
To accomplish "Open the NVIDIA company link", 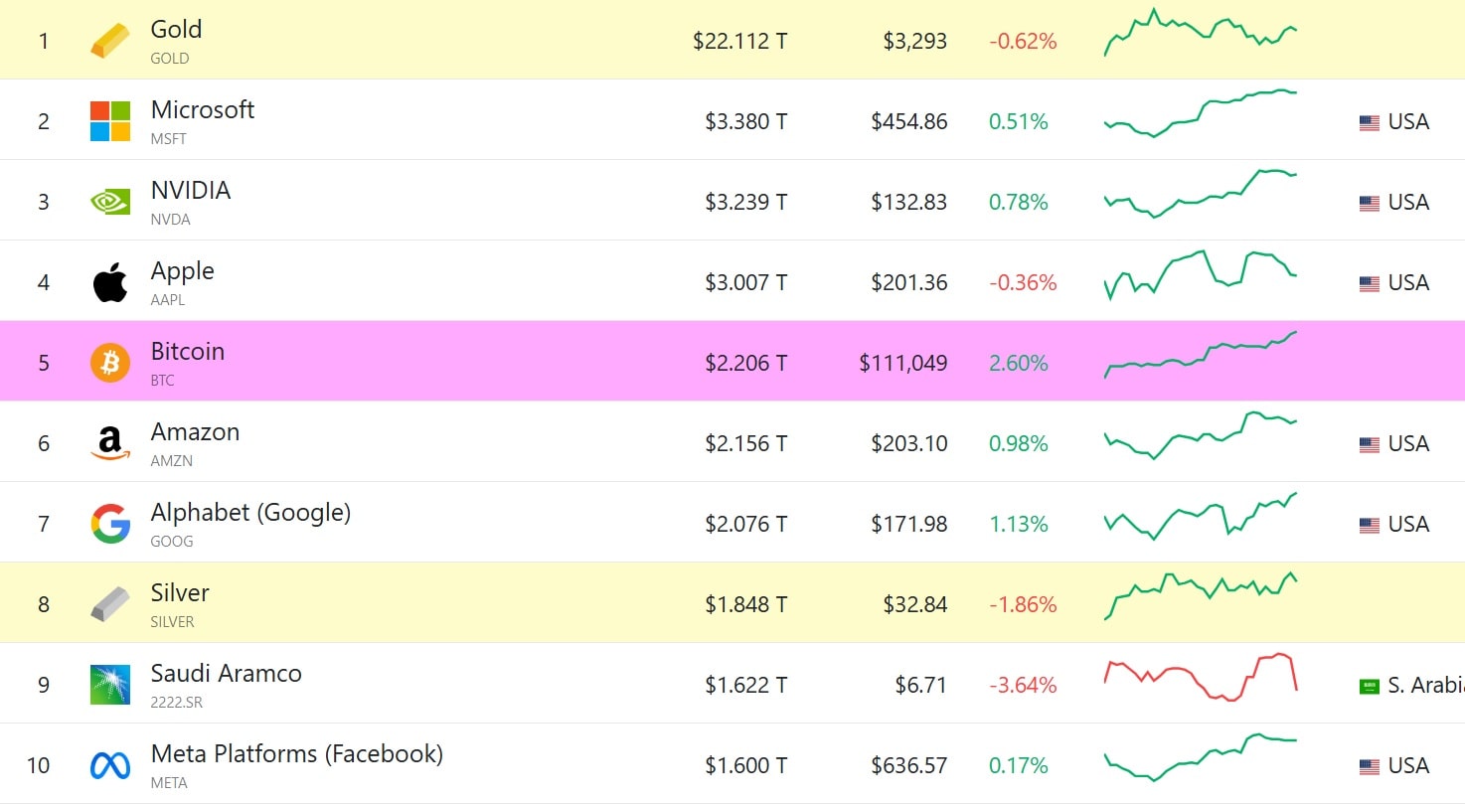I will tap(191, 191).
